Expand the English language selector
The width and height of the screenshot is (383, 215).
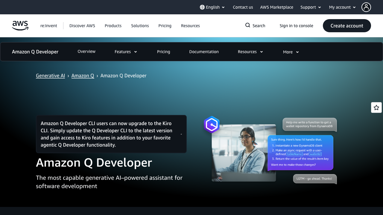(212, 7)
